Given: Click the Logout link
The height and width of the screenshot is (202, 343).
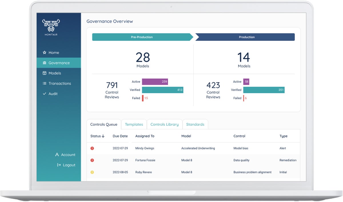Looking at the screenshot, I should 66,165.
